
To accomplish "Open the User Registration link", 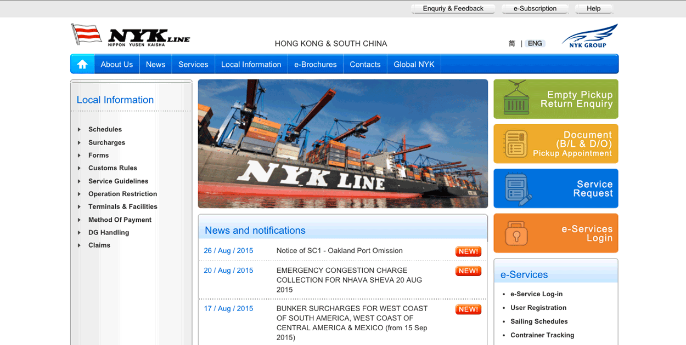I will (538, 308).
